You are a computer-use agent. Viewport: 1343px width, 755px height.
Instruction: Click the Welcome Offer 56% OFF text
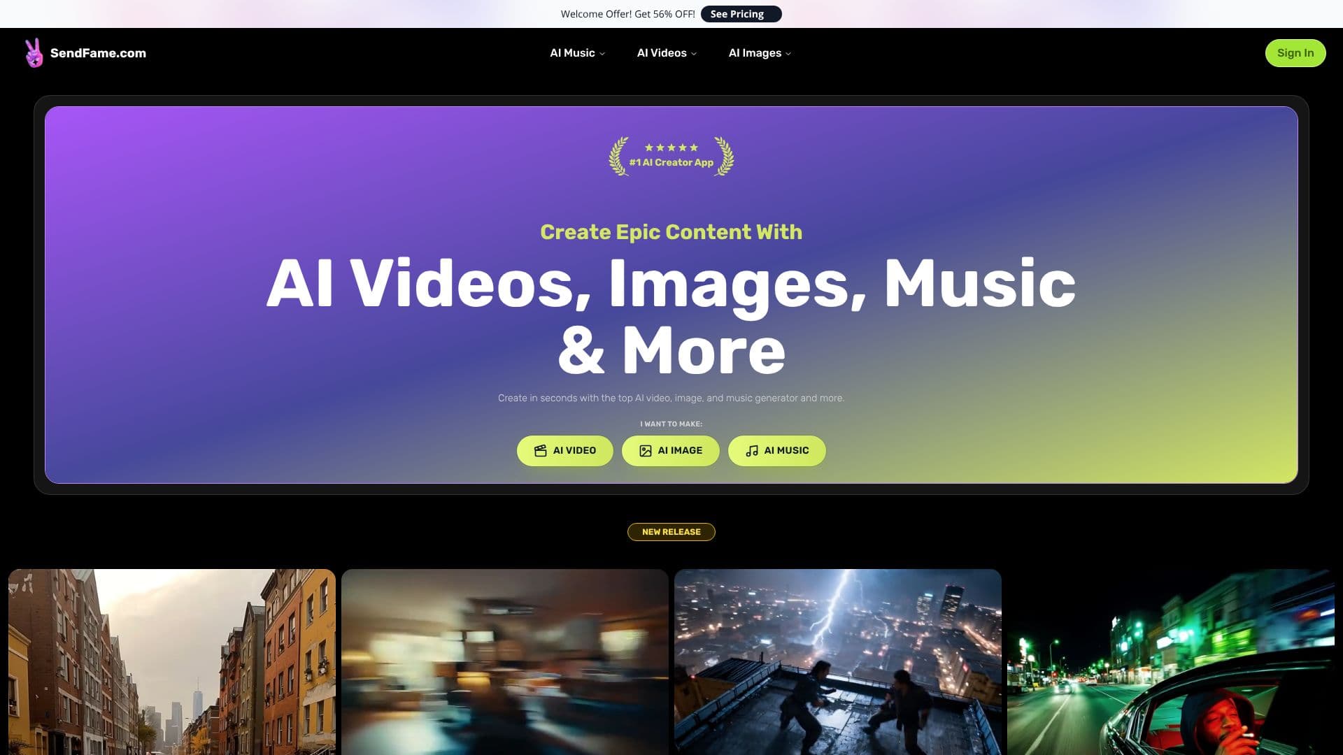tap(627, 14)
